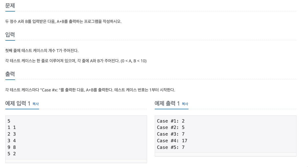Select the 예제 입력 1 heading
The width and height of the screenshot is (308, 167).
coord(18,103)
